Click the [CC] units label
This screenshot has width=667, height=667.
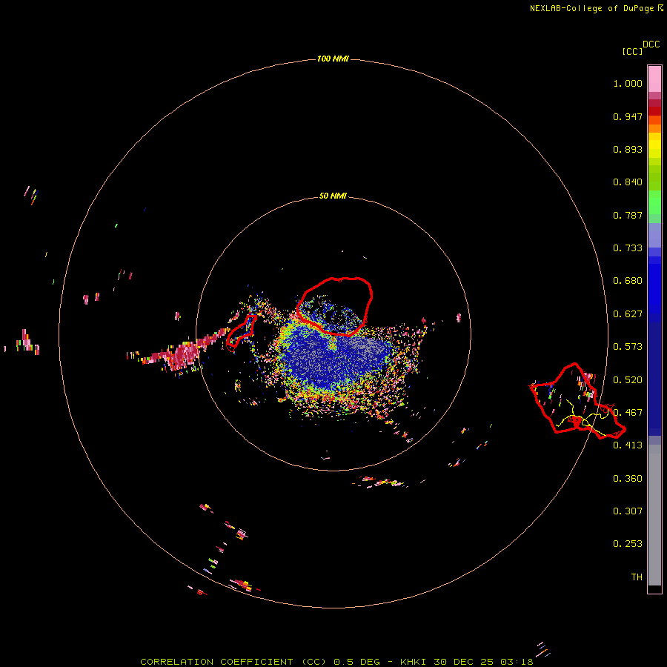point(632,51)
